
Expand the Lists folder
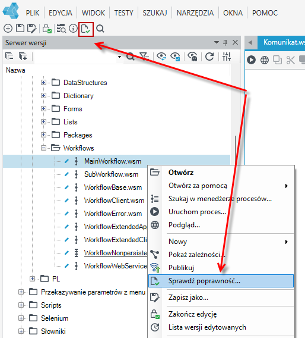coord(43,122)
